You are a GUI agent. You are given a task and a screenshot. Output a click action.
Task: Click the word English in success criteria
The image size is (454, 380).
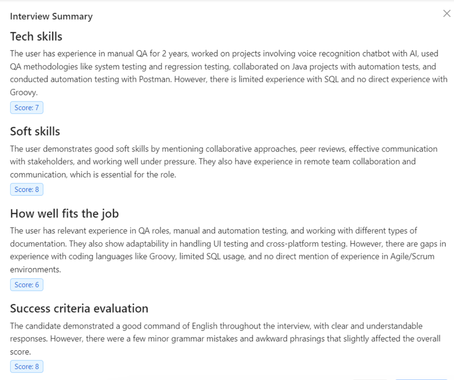204,326
